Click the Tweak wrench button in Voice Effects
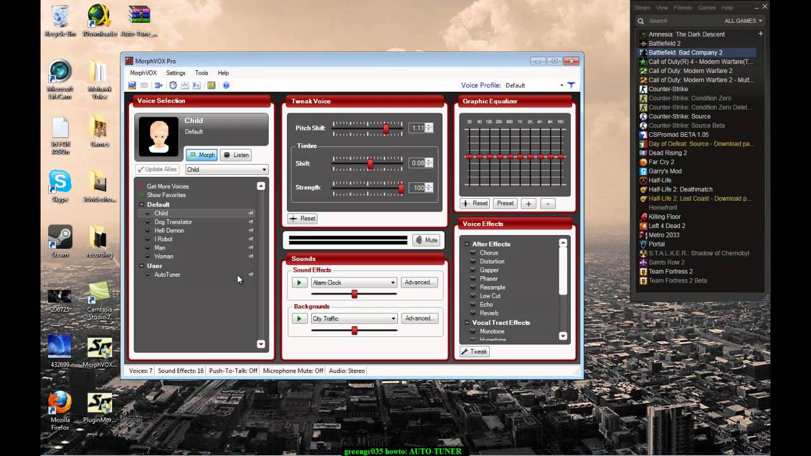 [x=475, y=351]
